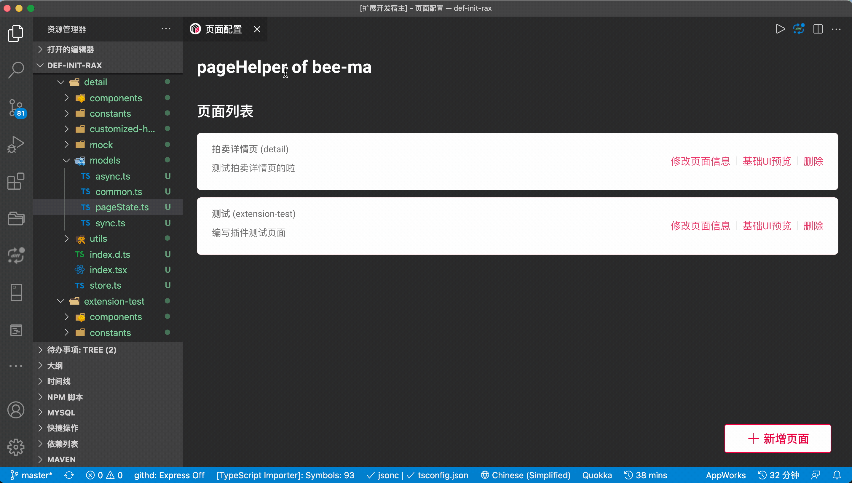Open the Search view in activity bar
Viewport: 852px width, 483px height.
[x=16, y=70]
